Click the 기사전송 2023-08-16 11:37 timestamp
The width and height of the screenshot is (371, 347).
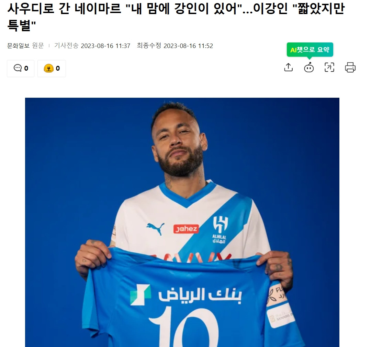(92, 46)
